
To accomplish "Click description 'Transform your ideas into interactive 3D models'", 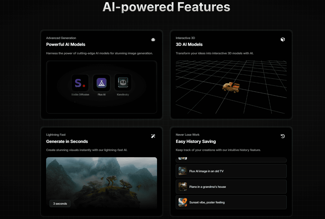I will (x=214, y=53).
